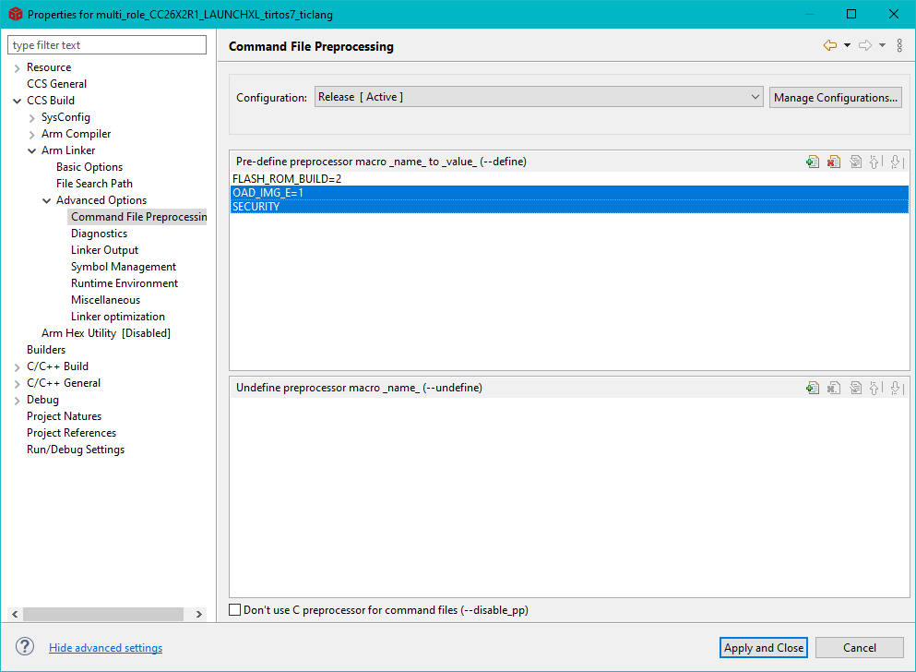Edit the selected pre-define macro

point(856,162)
